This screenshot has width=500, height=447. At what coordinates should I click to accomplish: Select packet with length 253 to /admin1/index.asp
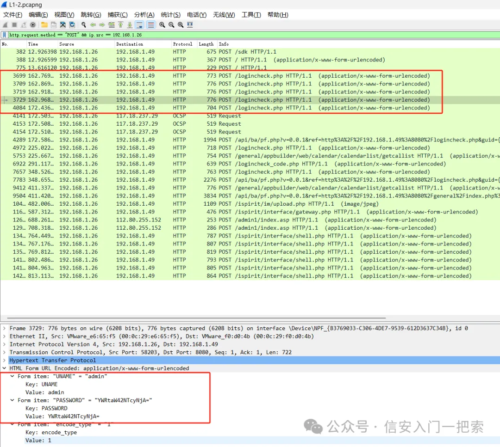click(x=250, y=220)
